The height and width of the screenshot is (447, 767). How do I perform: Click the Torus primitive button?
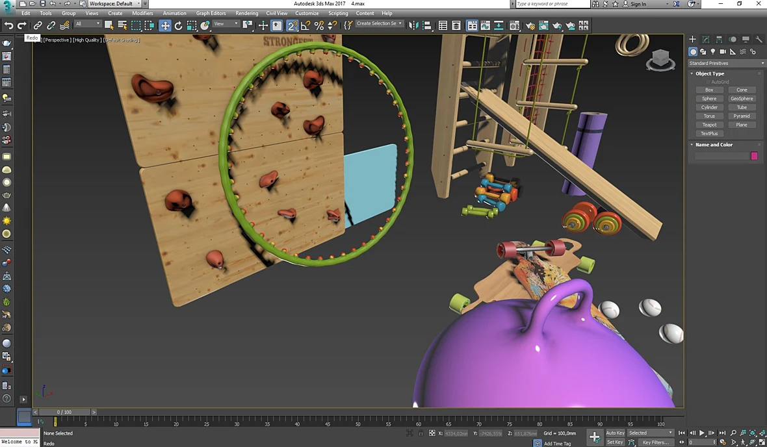[x=709, y=116]
